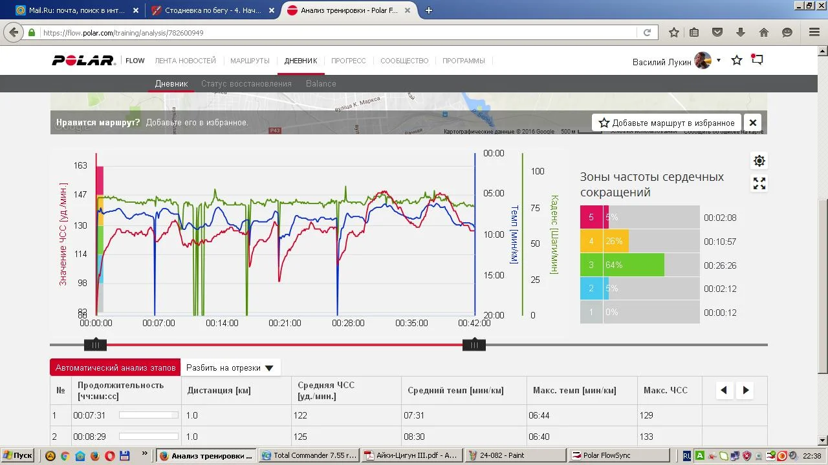Go to the Firefox home page
This screenshot has height=465, width=828.
[x=764, y=32]
